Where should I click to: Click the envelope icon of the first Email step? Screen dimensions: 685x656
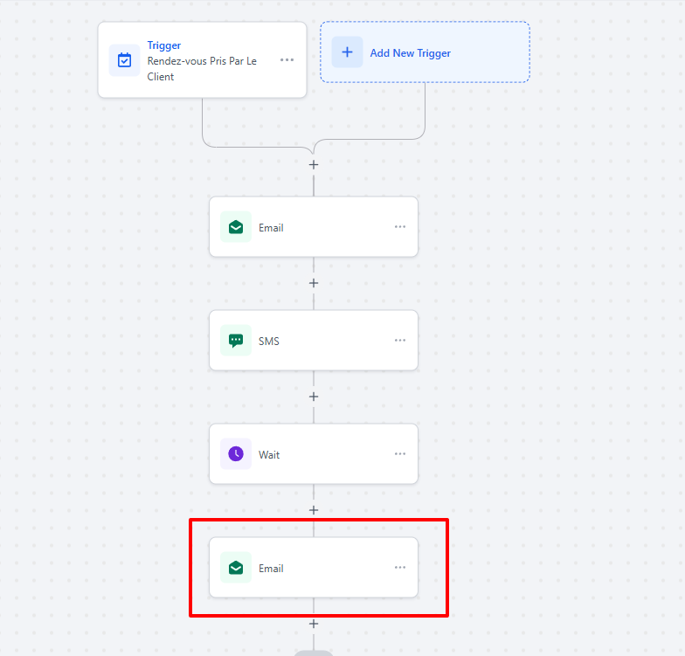pos(236,227)
